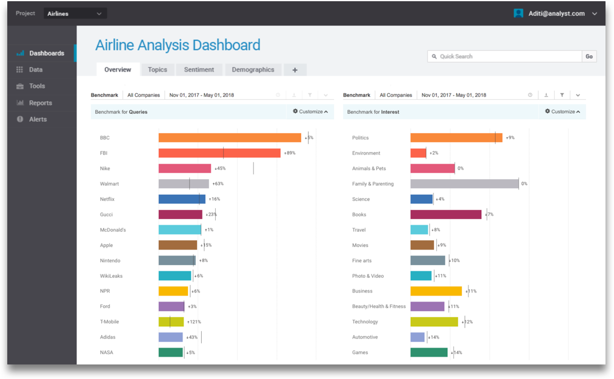Open the Airlines project dropdown
614x379 pixels.
point(75,13)
